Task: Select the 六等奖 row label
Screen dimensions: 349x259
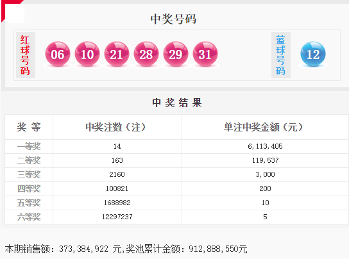Action: tap(29, 217)
